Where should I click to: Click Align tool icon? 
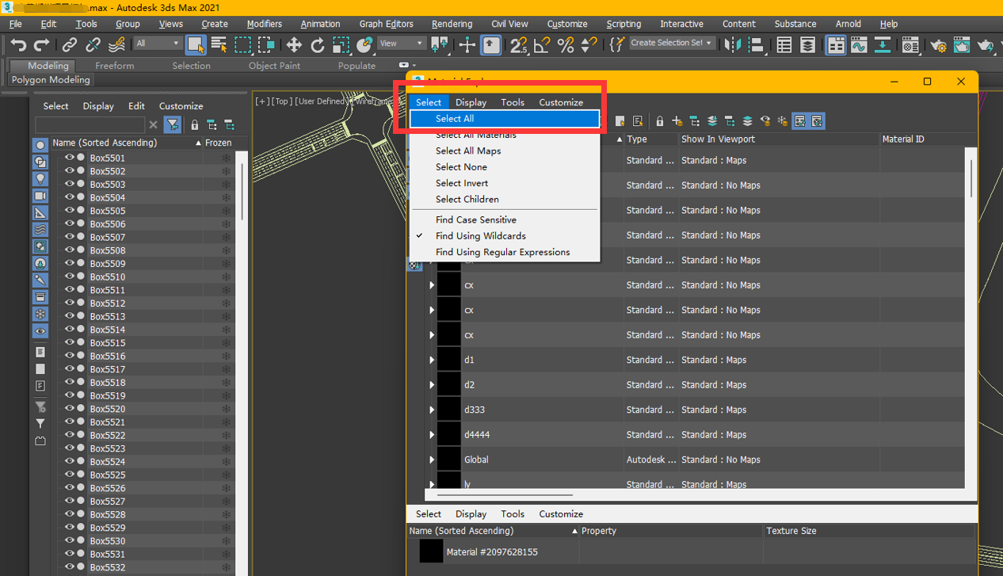(756, 44)
